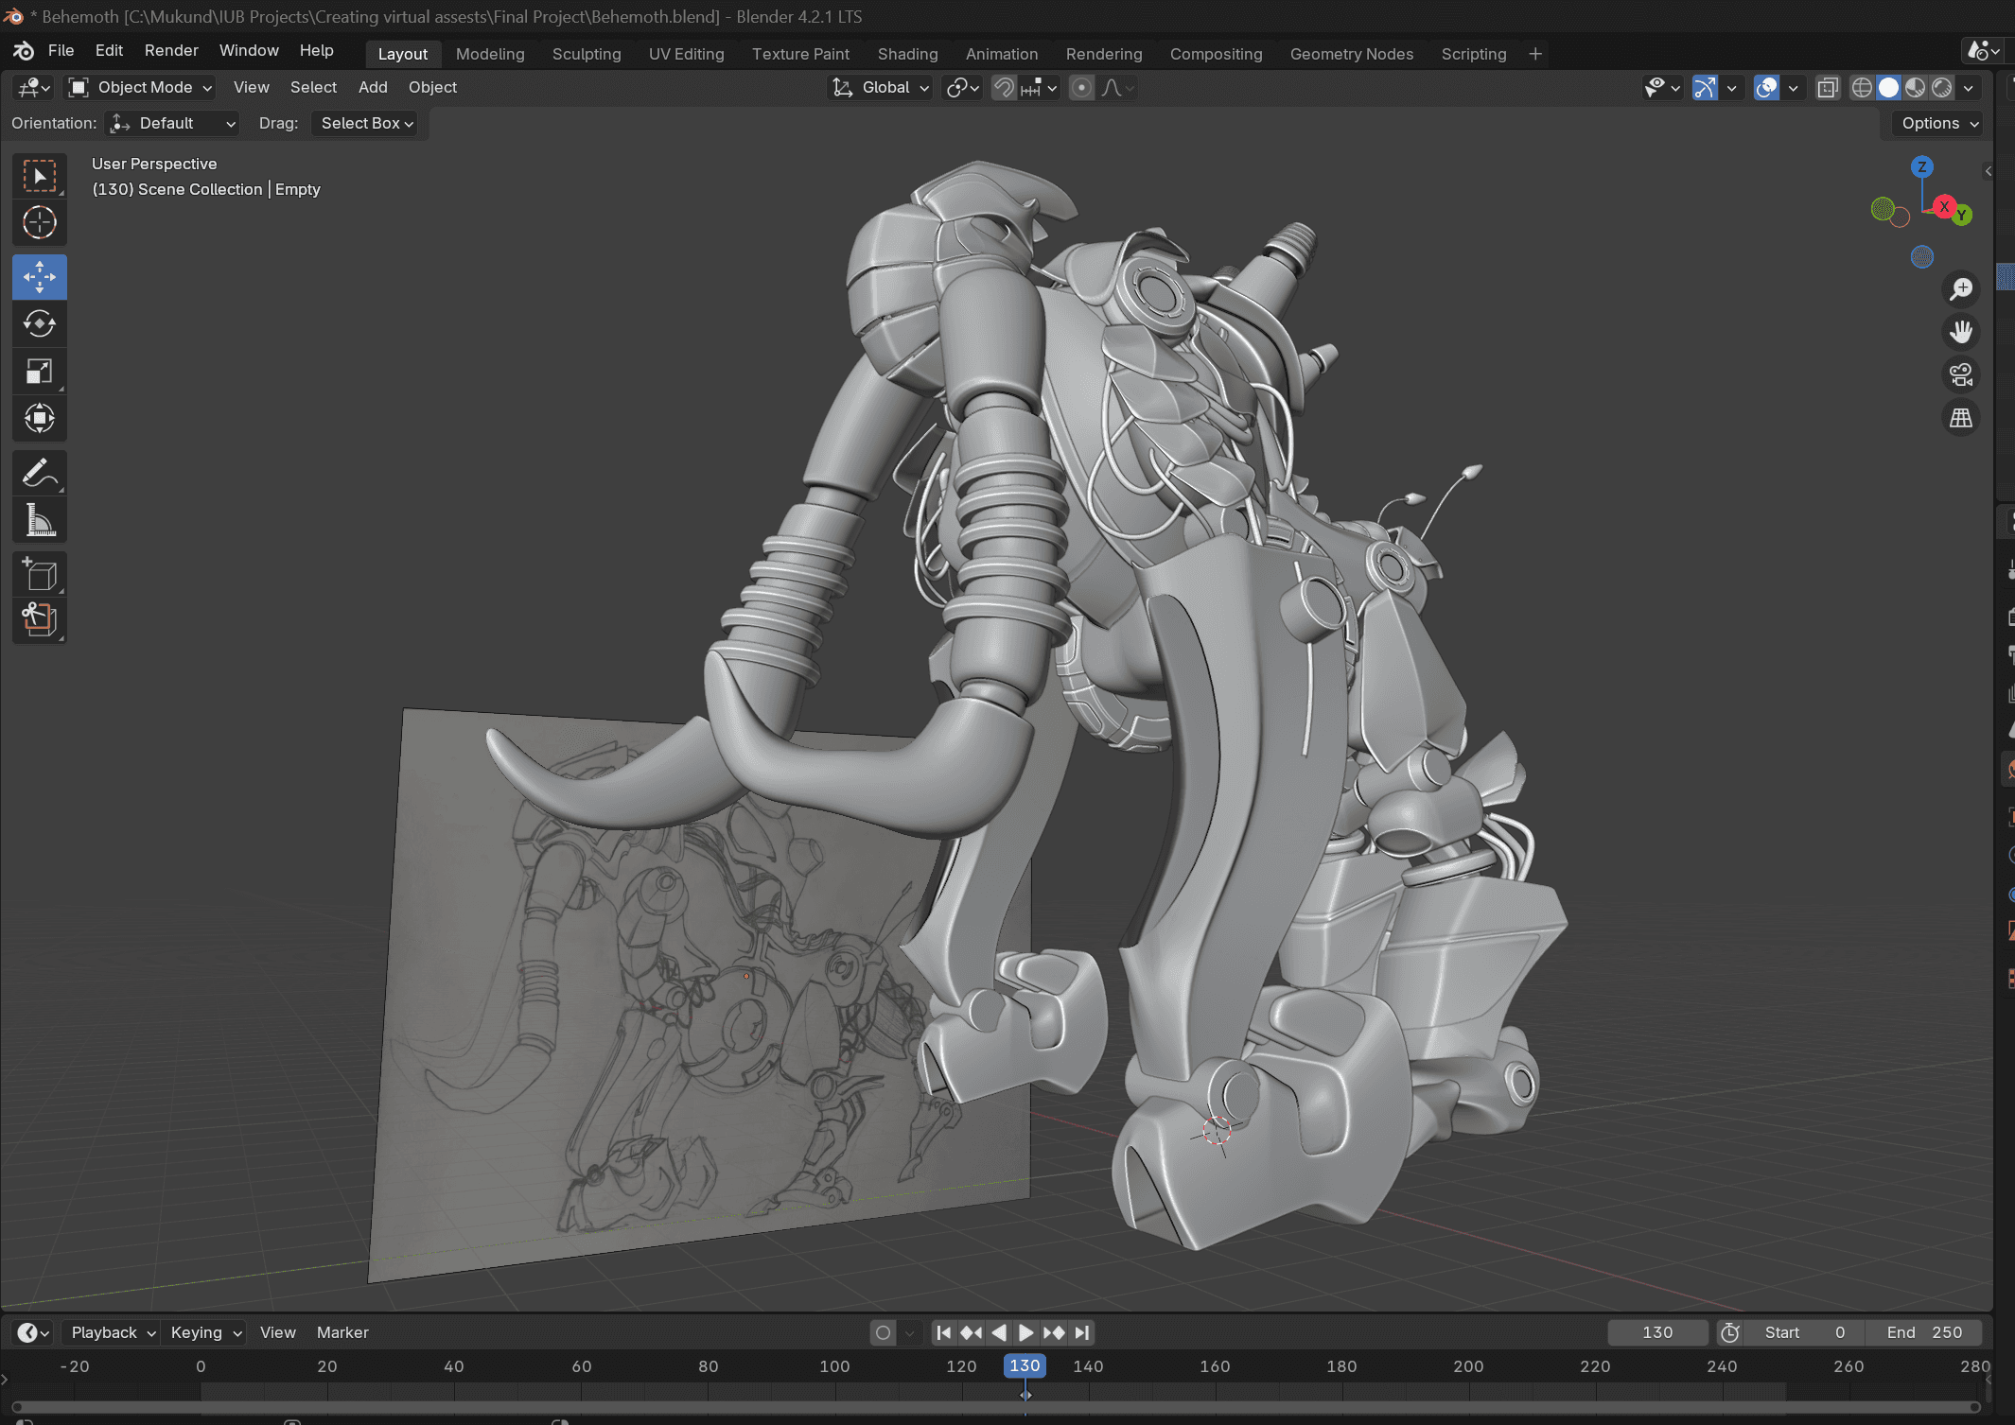Select the Measure tool
Image resolution: width=2015 pixels, height=1425 pixels.
39,520
